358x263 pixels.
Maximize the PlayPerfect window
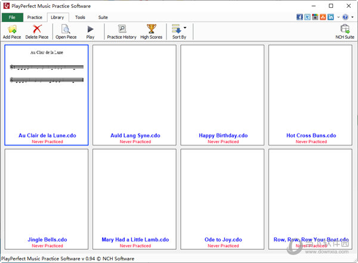tap(331, 6)
